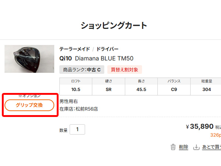Click the あとで買う link
221x166 pixels.
coord(211,147)
